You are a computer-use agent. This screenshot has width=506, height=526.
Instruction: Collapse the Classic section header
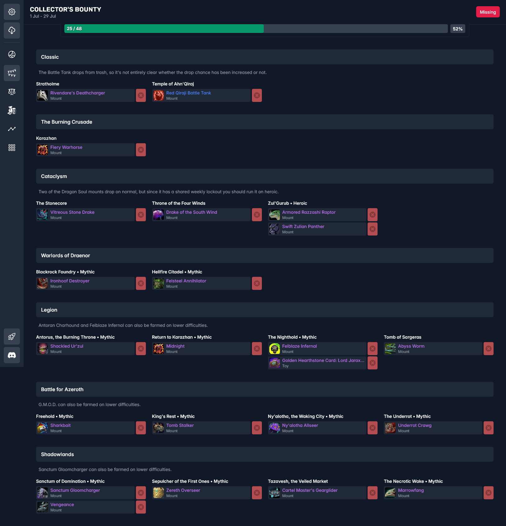(x=265, y=57)
